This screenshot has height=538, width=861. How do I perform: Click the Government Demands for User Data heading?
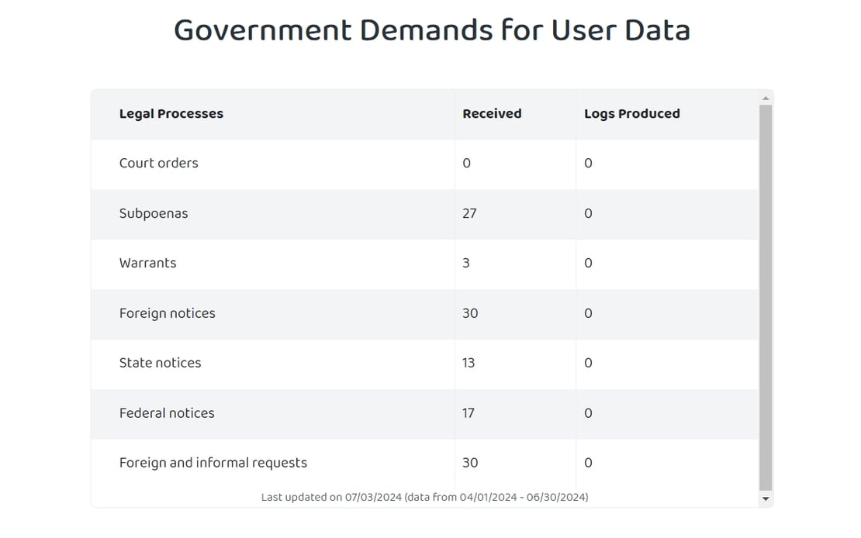point(431,30)
